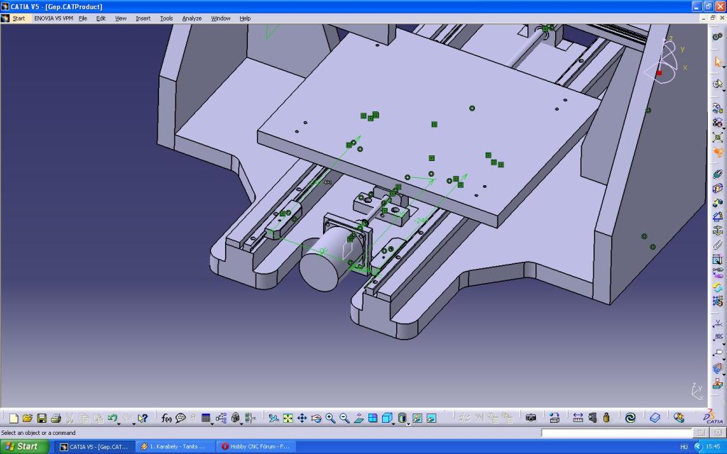Click the Save icon in bottom toolbar
This screenshot has width=727, height=454.
click(42, 419)
